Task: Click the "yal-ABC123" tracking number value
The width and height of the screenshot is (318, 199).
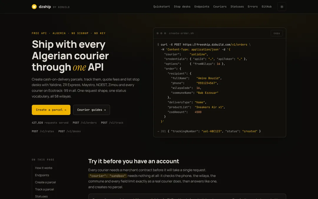Action: pyautogui.click(x=211, y=131)
